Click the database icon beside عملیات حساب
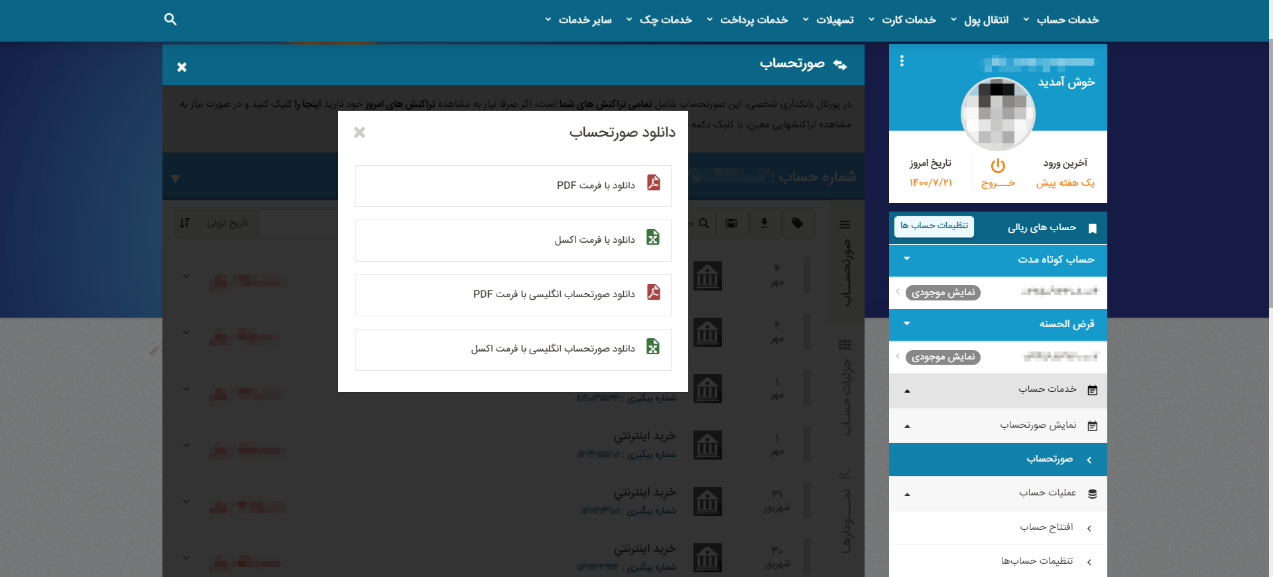The height and width of the screenshot is (577, 1273). tap(1093, 494)
